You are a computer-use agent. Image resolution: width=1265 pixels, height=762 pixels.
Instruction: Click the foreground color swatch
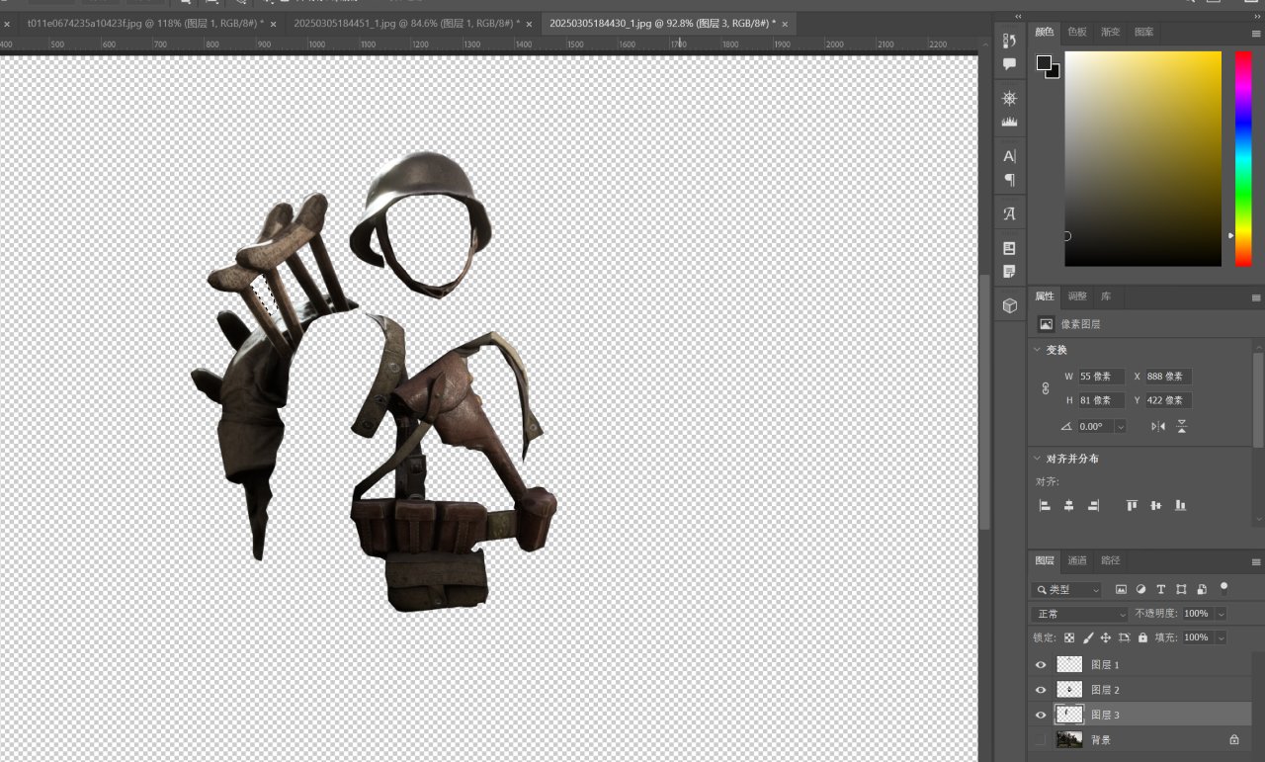[1044, 63]
